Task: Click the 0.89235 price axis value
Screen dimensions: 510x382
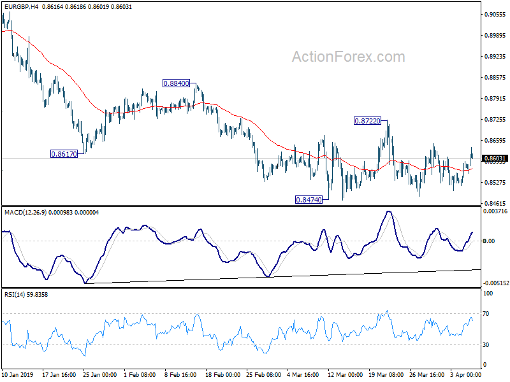Action: [x=495, y=57]
